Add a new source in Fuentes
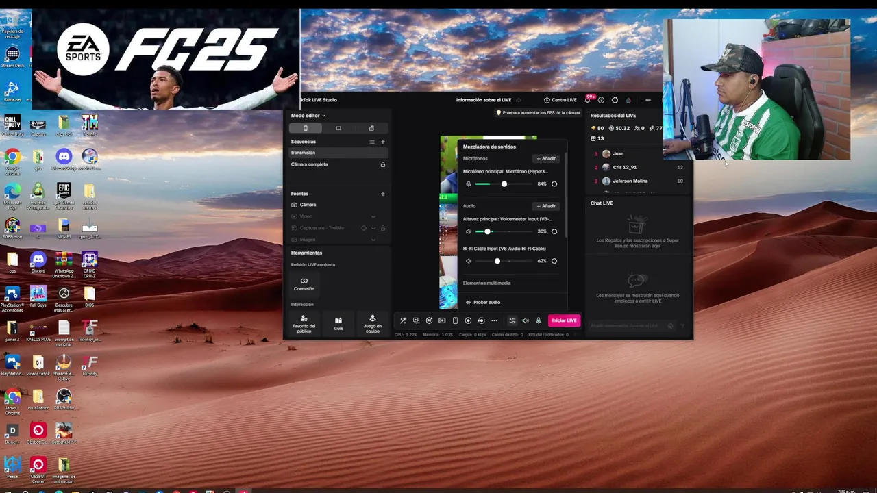 383,194
